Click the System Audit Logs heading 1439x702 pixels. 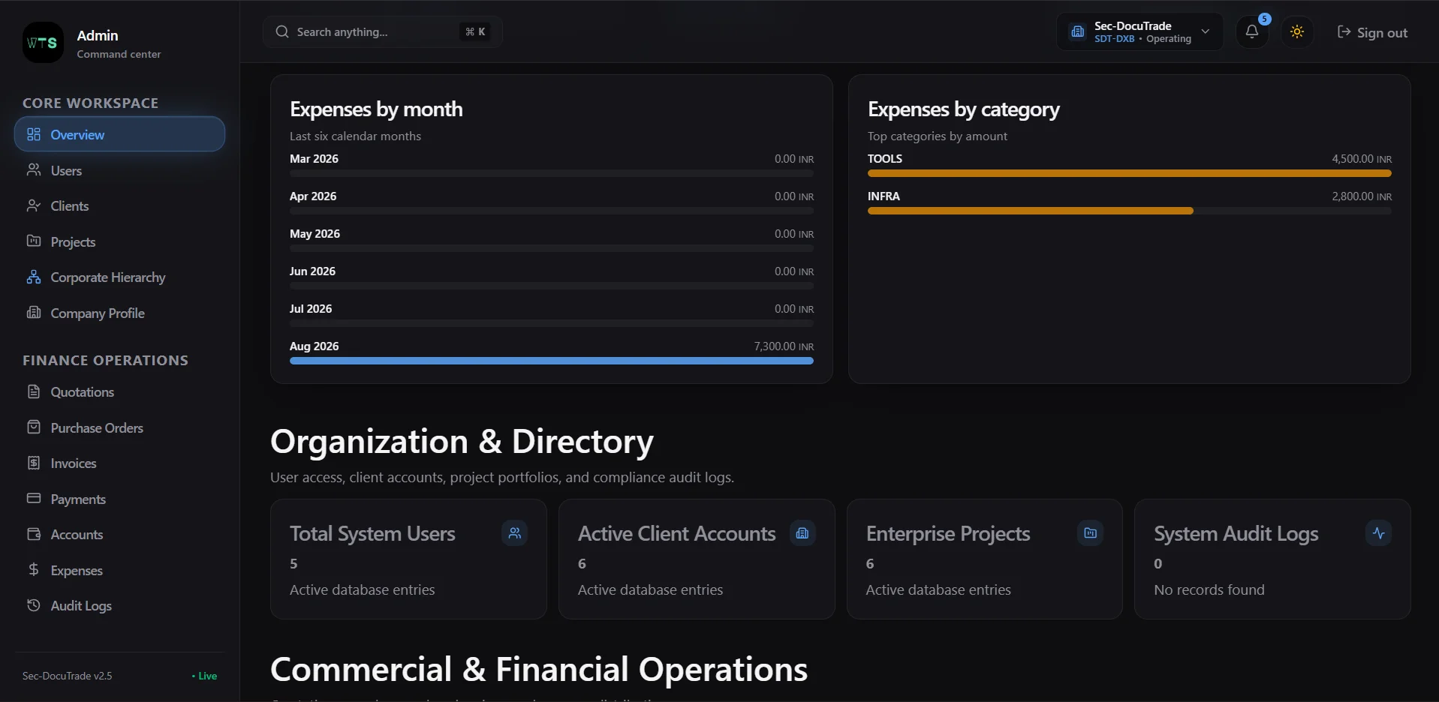pyautogui.click(x=1236, y=533)
